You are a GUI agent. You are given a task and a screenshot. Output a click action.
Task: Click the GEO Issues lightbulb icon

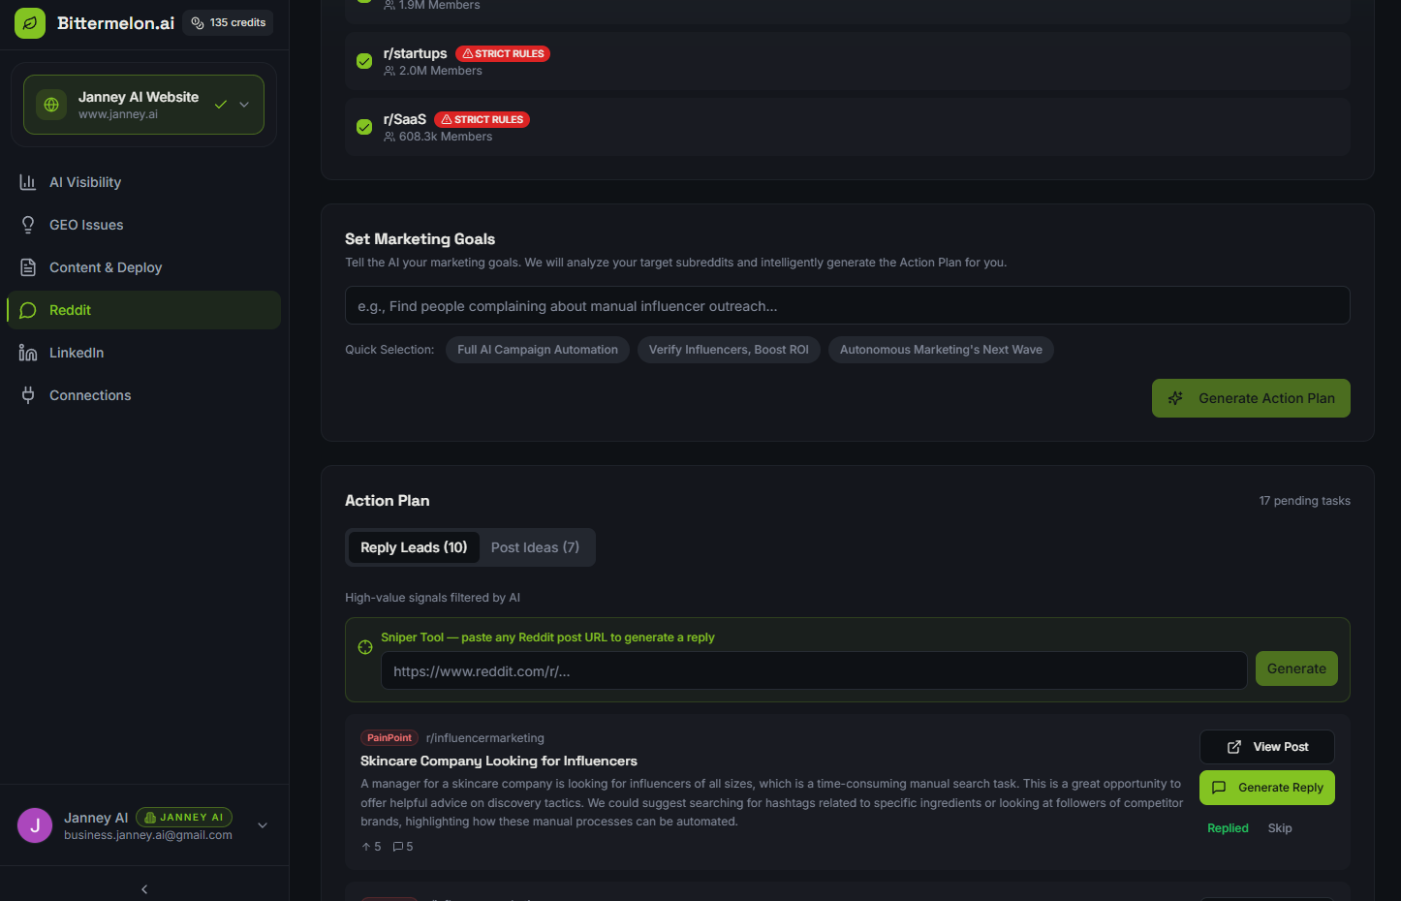(28, 225)
